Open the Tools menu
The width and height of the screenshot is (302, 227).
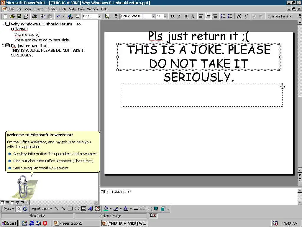[x=63, y=9]
